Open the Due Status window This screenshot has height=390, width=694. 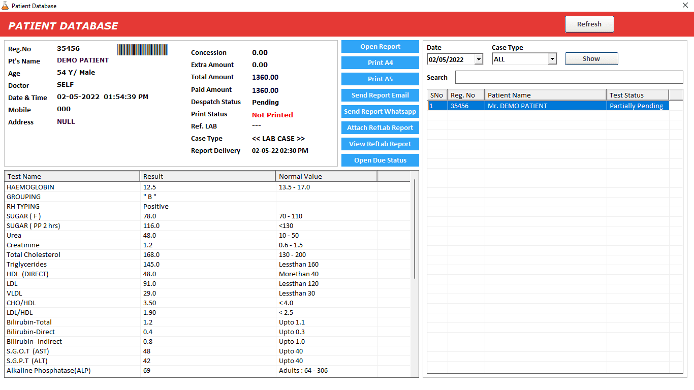[380, 160]
